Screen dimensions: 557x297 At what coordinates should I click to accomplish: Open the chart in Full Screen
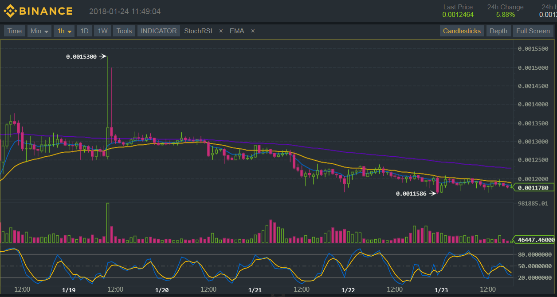coord(533,31)
